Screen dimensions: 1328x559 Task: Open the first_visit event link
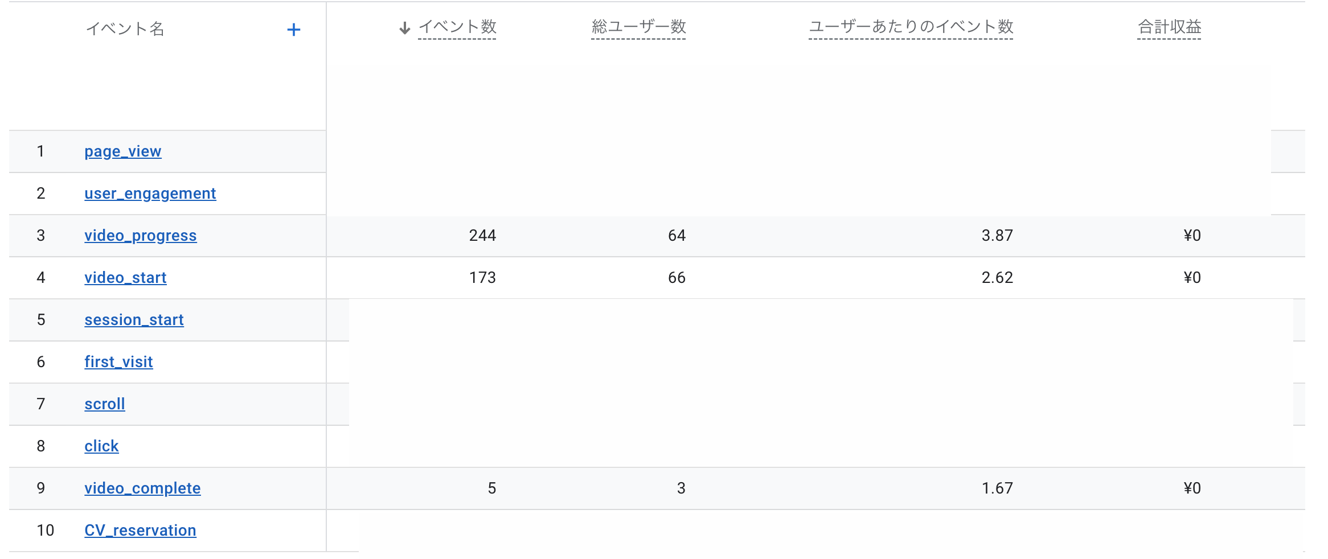pyautogui.click(x=118, y=362)
